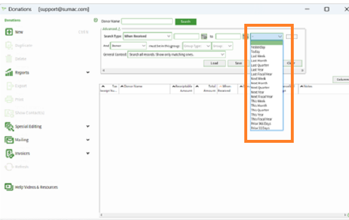Screen dimensions: 349x220
Task: Sort by Receiptable Amount column header
Action: tap(182, 88)
